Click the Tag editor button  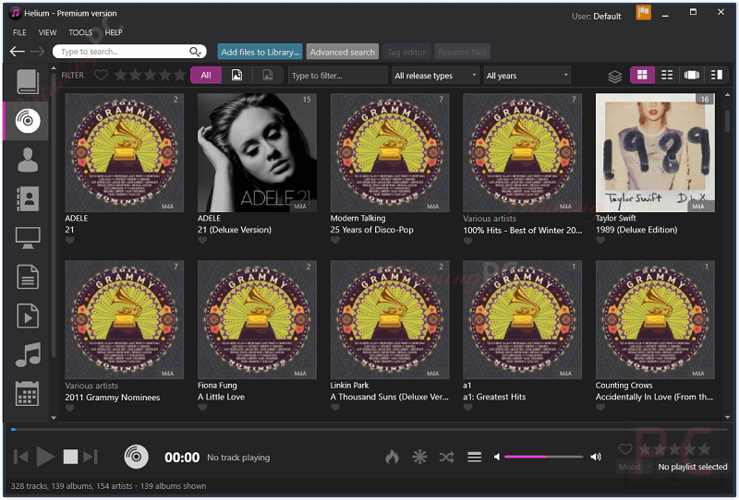pyautogui.click(x=406, y=52)
